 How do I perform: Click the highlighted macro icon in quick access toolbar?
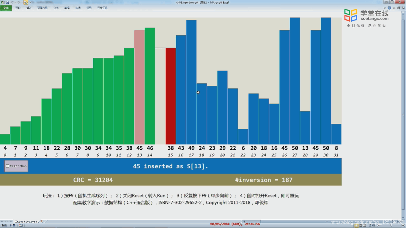(x=26, y=2)
